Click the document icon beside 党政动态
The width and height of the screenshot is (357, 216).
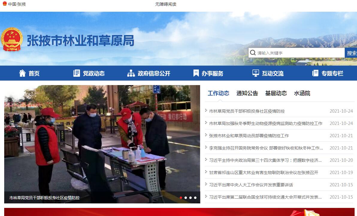point(77,73)
